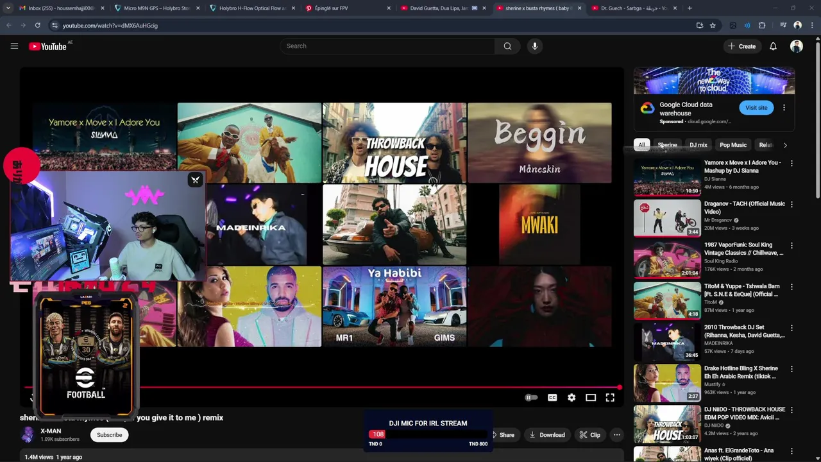The width and height of the screenshot is (821, 462).
Task: Open the Google Cloud ad options menu
Action: [784, 108]
